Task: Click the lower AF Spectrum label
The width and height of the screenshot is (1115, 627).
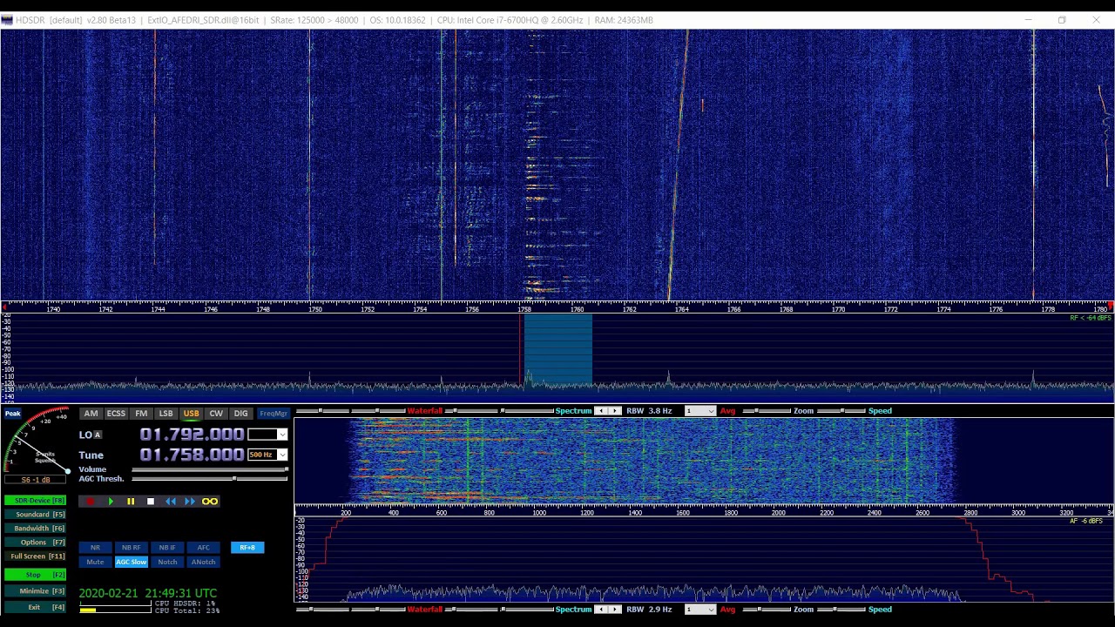Action: [x=573, y=610]
